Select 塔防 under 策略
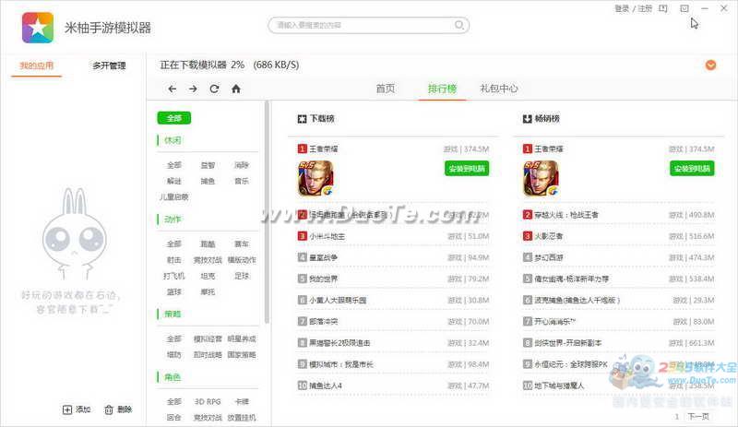Screen dimensions: 738x427 (173, 354)
